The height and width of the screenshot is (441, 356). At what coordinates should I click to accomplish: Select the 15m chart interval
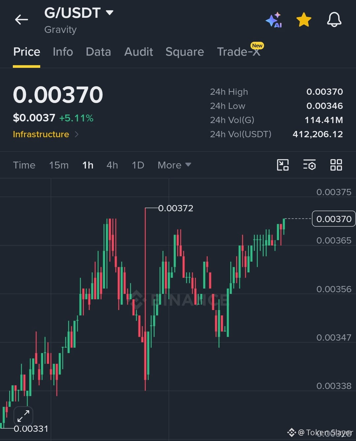tap(59, 165)
